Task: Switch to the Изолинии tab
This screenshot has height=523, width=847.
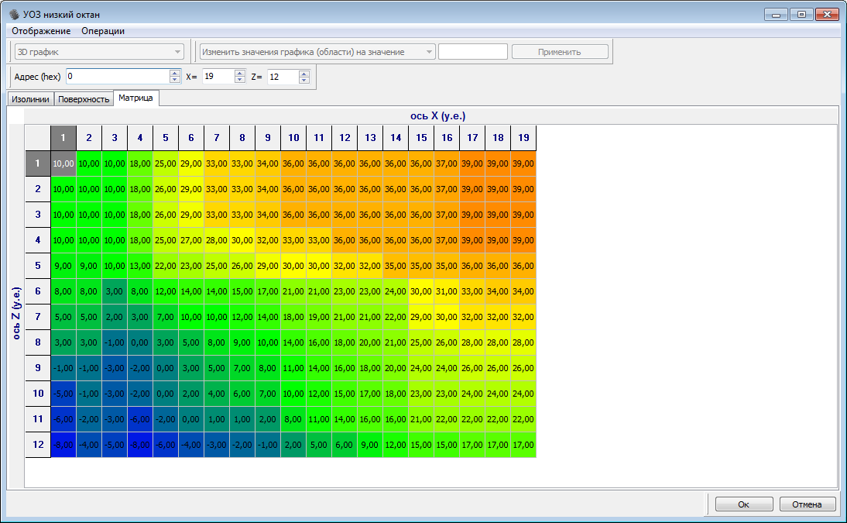Action: click(x=30, y=99)
